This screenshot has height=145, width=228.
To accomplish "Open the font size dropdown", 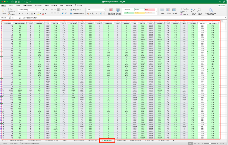I will click(41, 10).
